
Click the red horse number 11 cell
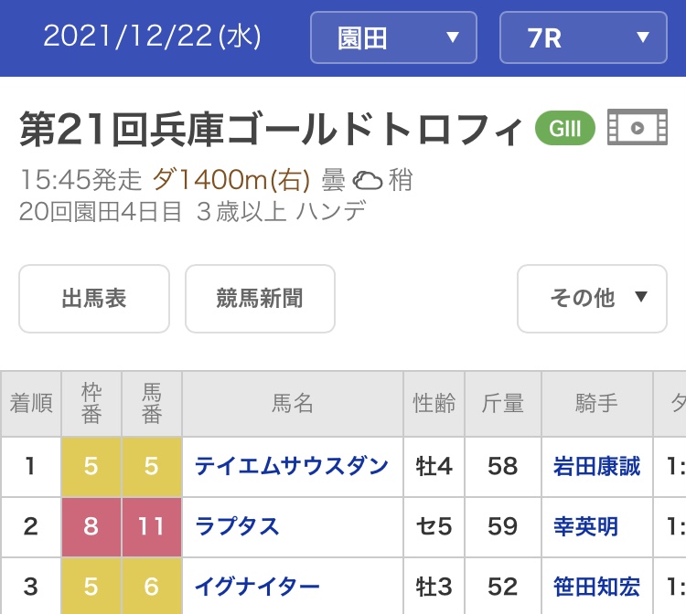pos(152,526)
